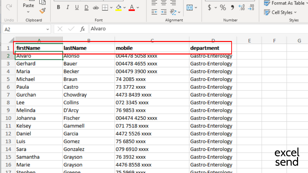Toggle Bold formatting

[x=58, y=7]
